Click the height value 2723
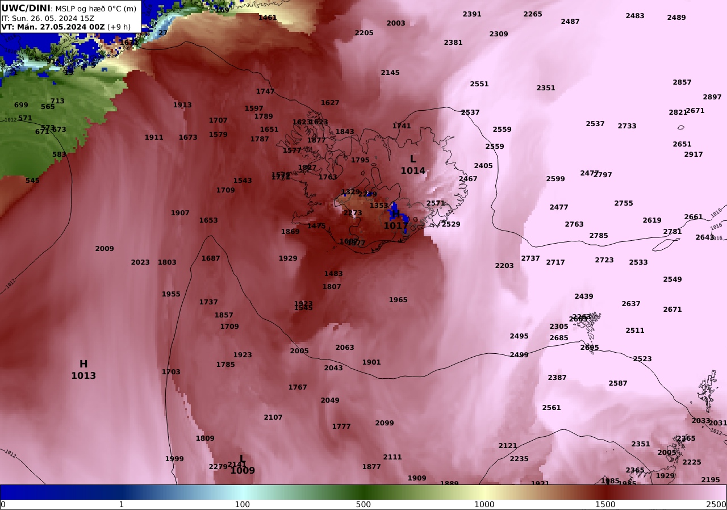 coord(604,260)
